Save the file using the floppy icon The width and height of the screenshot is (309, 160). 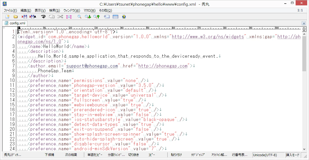tap(24, 17)
